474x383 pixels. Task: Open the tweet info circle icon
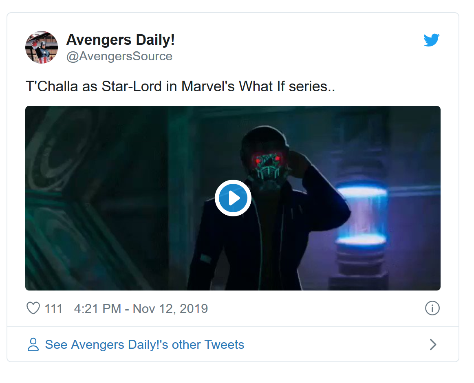(x=432, y=308)
